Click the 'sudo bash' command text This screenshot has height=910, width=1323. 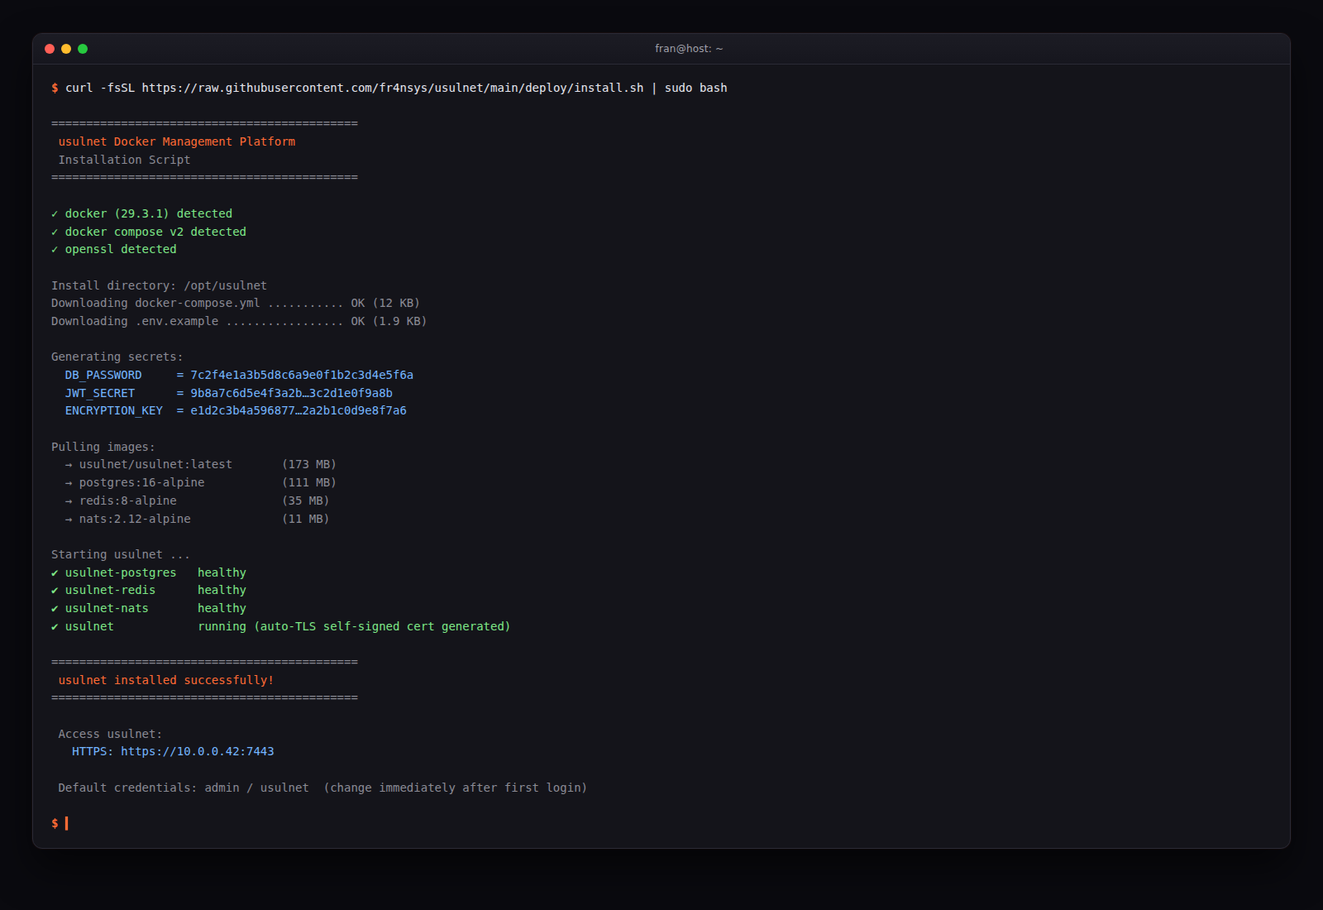(696, 88)
